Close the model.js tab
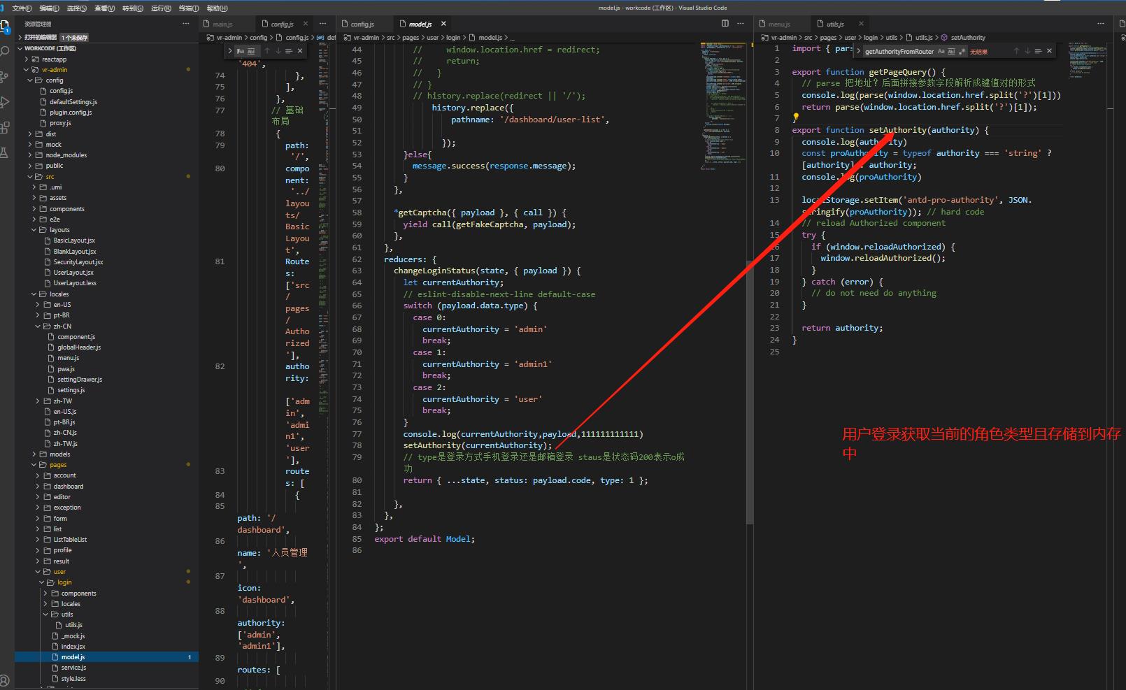 tap(443, 24)
